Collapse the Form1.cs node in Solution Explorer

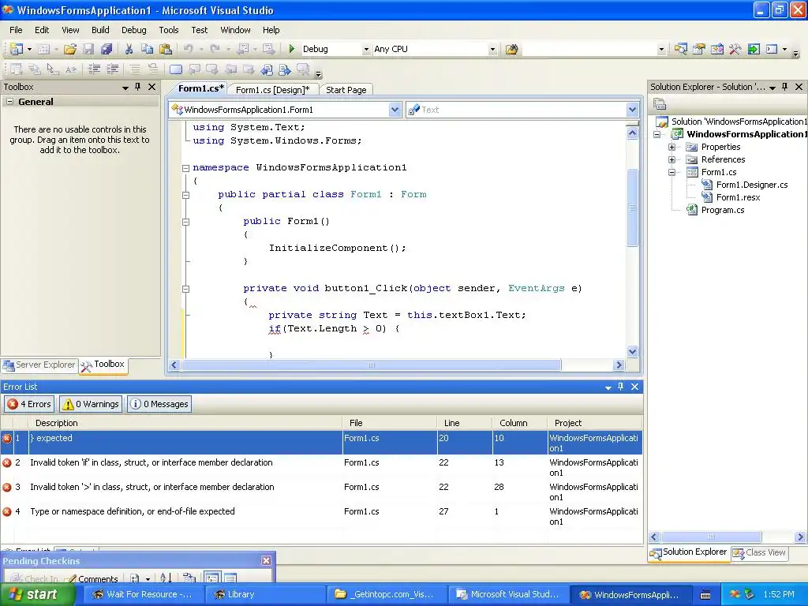point(672,172)
